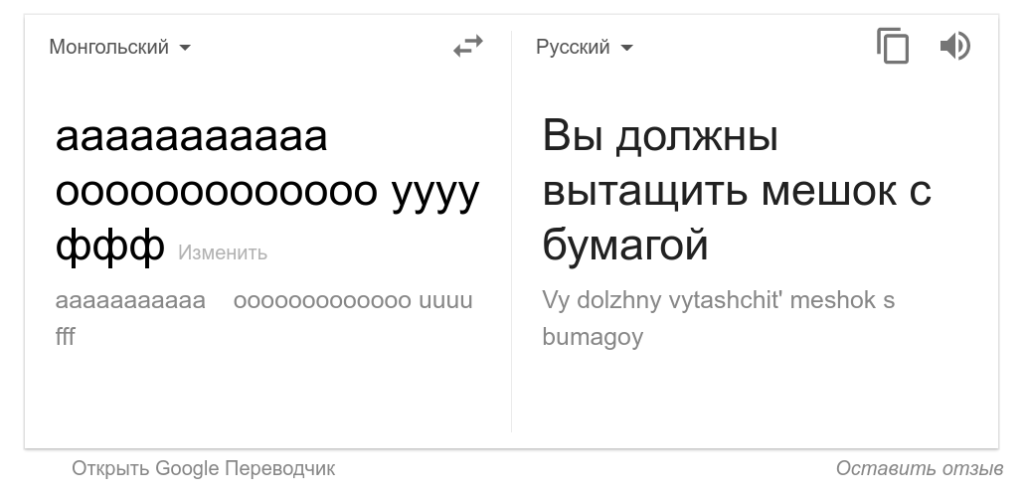Click the source transliteration fff
Viewport: 1027px width, 495px height.
point(66,337)
